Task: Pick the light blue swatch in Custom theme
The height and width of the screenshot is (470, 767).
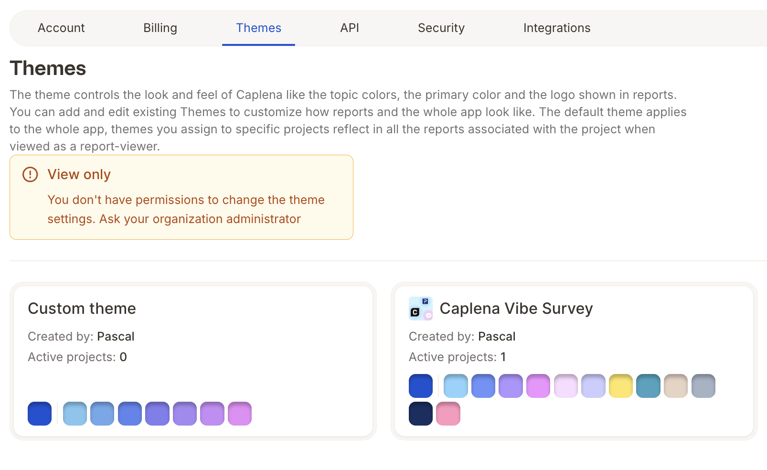Action: point(75,414)
